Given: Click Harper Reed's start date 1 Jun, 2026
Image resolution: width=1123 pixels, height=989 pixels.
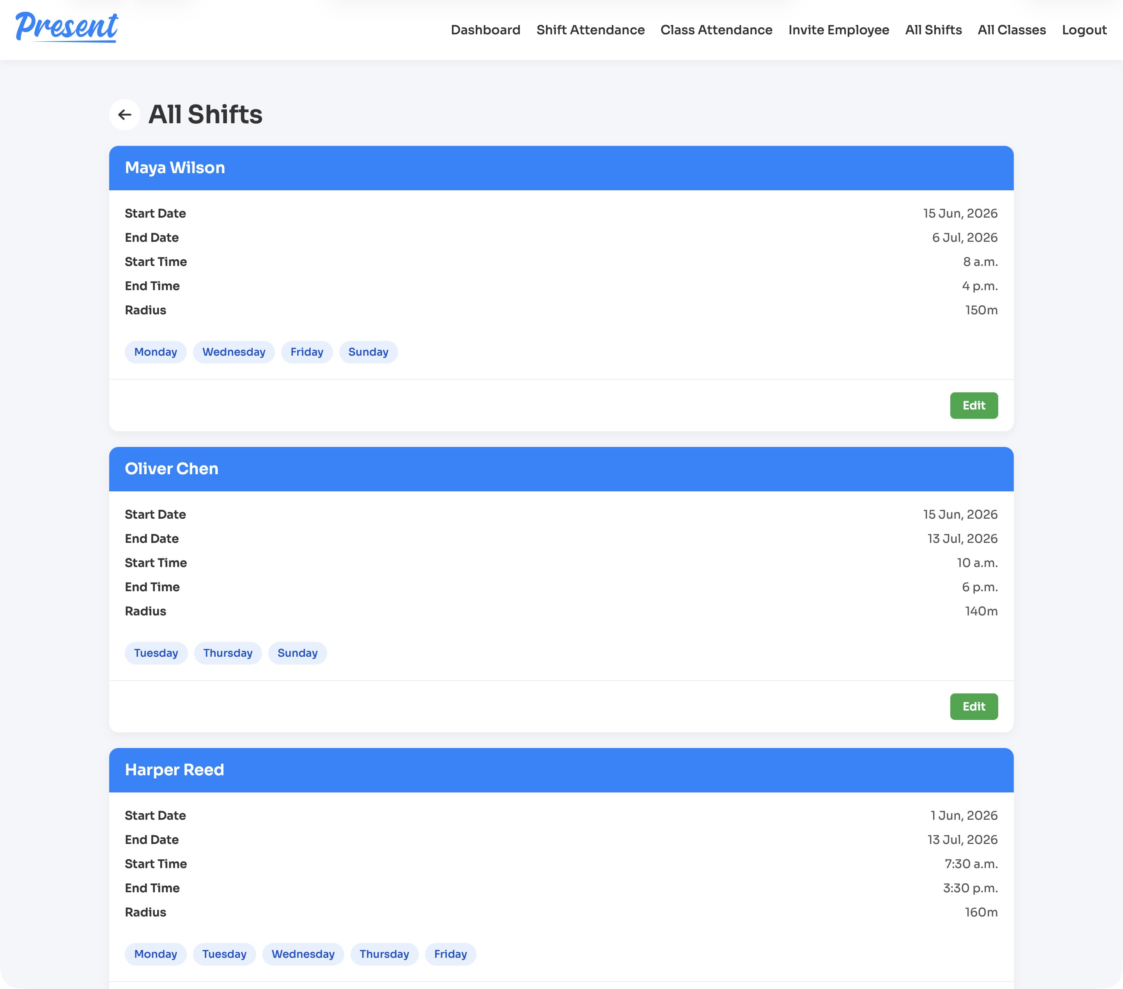Looking at the screenshot, I should [964, 816].
